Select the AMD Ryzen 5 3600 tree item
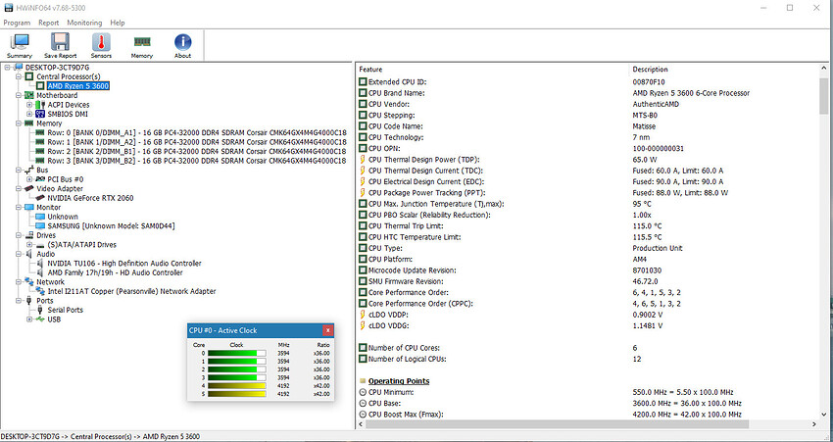Image resolution: width=833 pixels, height=442 pixels. click(x=78, y=86)
